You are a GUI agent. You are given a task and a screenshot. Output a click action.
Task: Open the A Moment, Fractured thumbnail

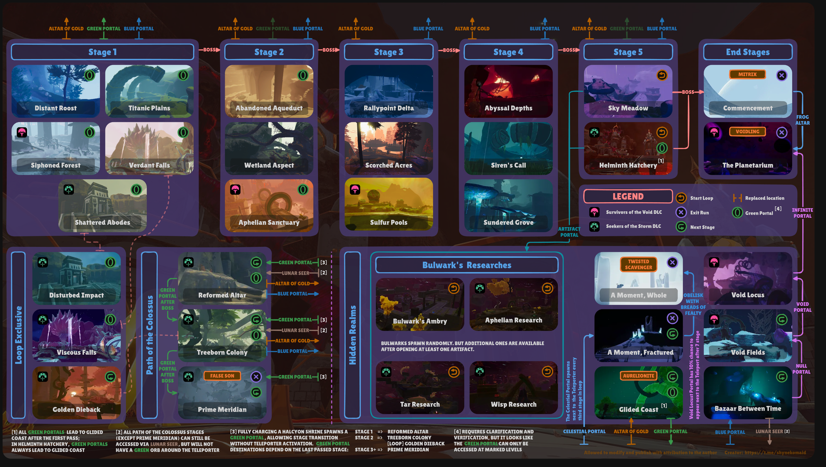coord(638,336)
